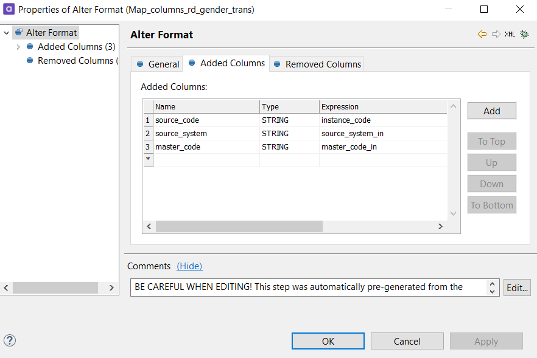This screenshot has width=537, height=358.
Task: Hide the Comments section
Action: (x=189, y=266)
